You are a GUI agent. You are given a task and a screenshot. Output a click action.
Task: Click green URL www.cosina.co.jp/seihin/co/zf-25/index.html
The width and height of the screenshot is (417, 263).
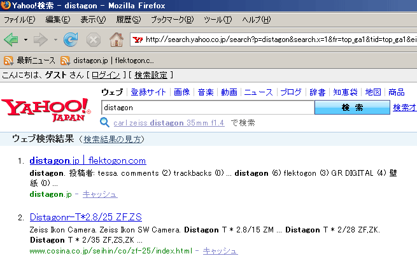click(x=111, y=251)
